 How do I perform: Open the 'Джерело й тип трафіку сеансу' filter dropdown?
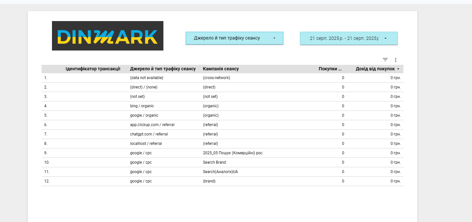tap(235, 38)
